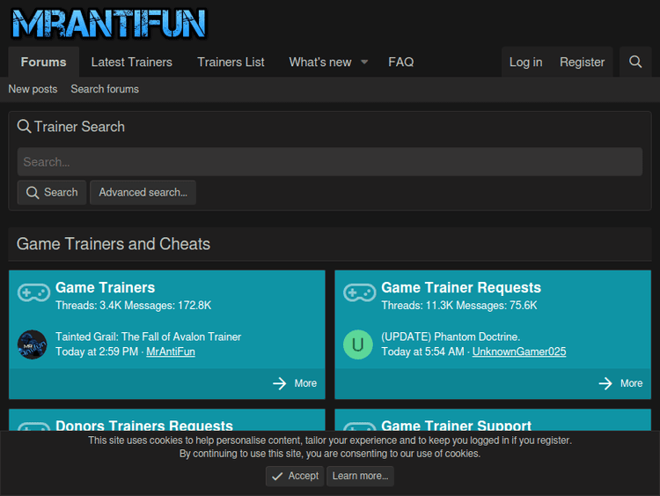Click the Game Trainer Requests gamepad icon
This screenshot has width=660, height=496.
[359, 292]
